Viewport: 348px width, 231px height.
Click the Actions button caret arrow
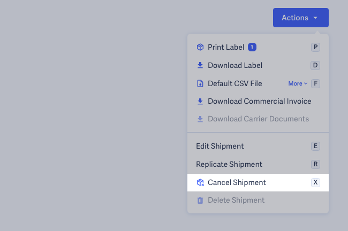pyautogui.click(x=315, y=18)
